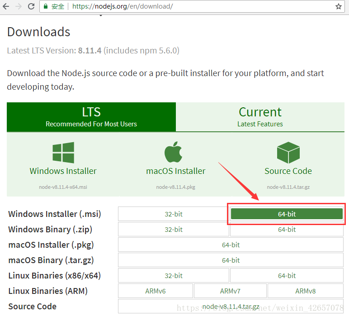The height and width of the screenshot is (317, 349).
Task: Switch to the LTS tab
Action: (x=91, y=117)
